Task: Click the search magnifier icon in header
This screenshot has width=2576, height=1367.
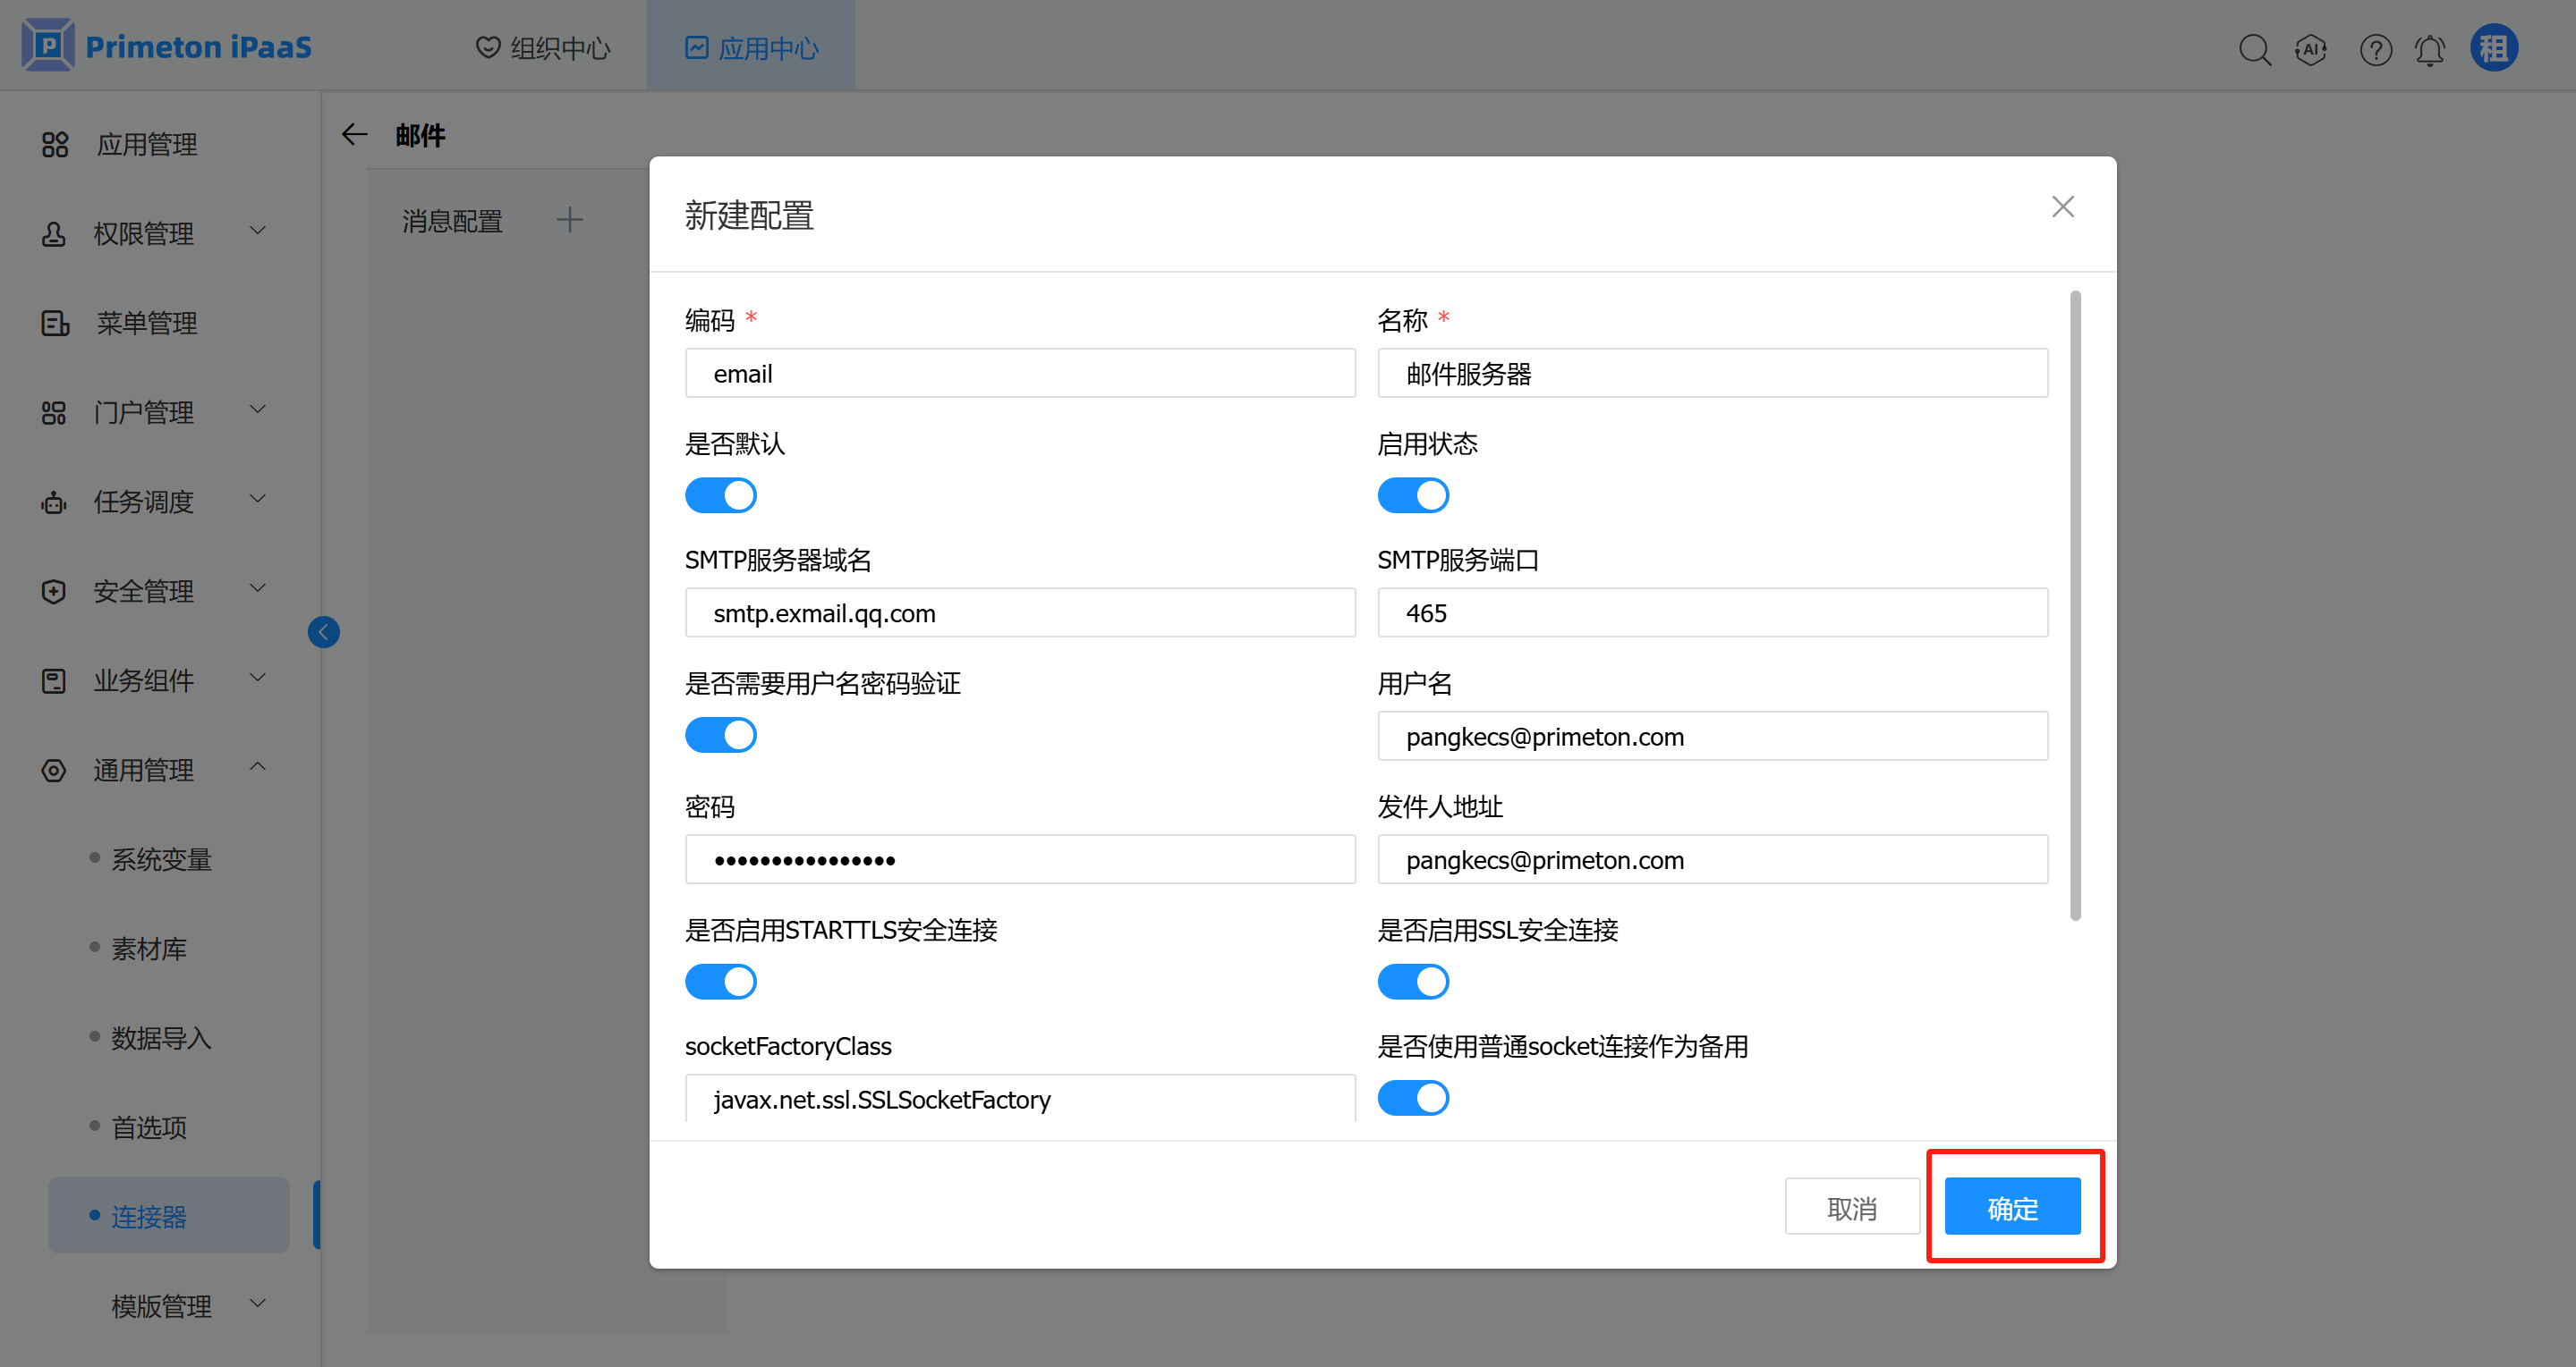Action: [x=2254, y=49]
